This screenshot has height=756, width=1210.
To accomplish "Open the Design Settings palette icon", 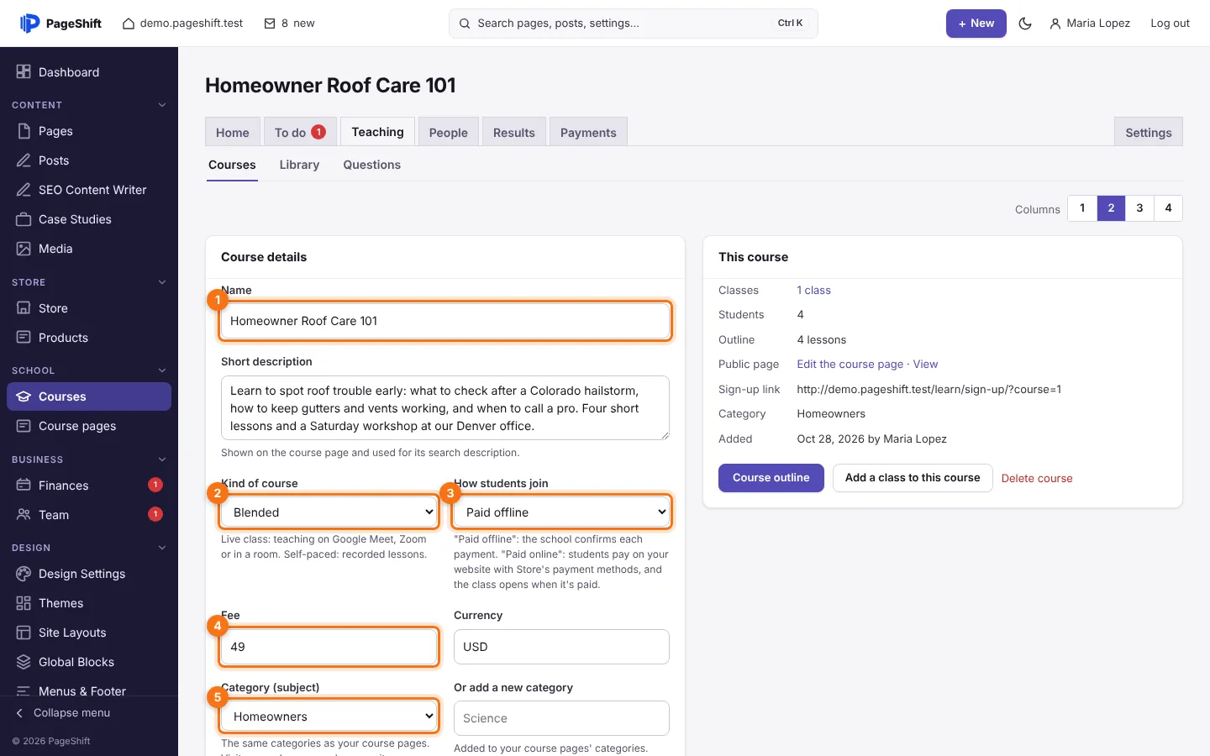I will pyautogui.click(x=24, y=574).
